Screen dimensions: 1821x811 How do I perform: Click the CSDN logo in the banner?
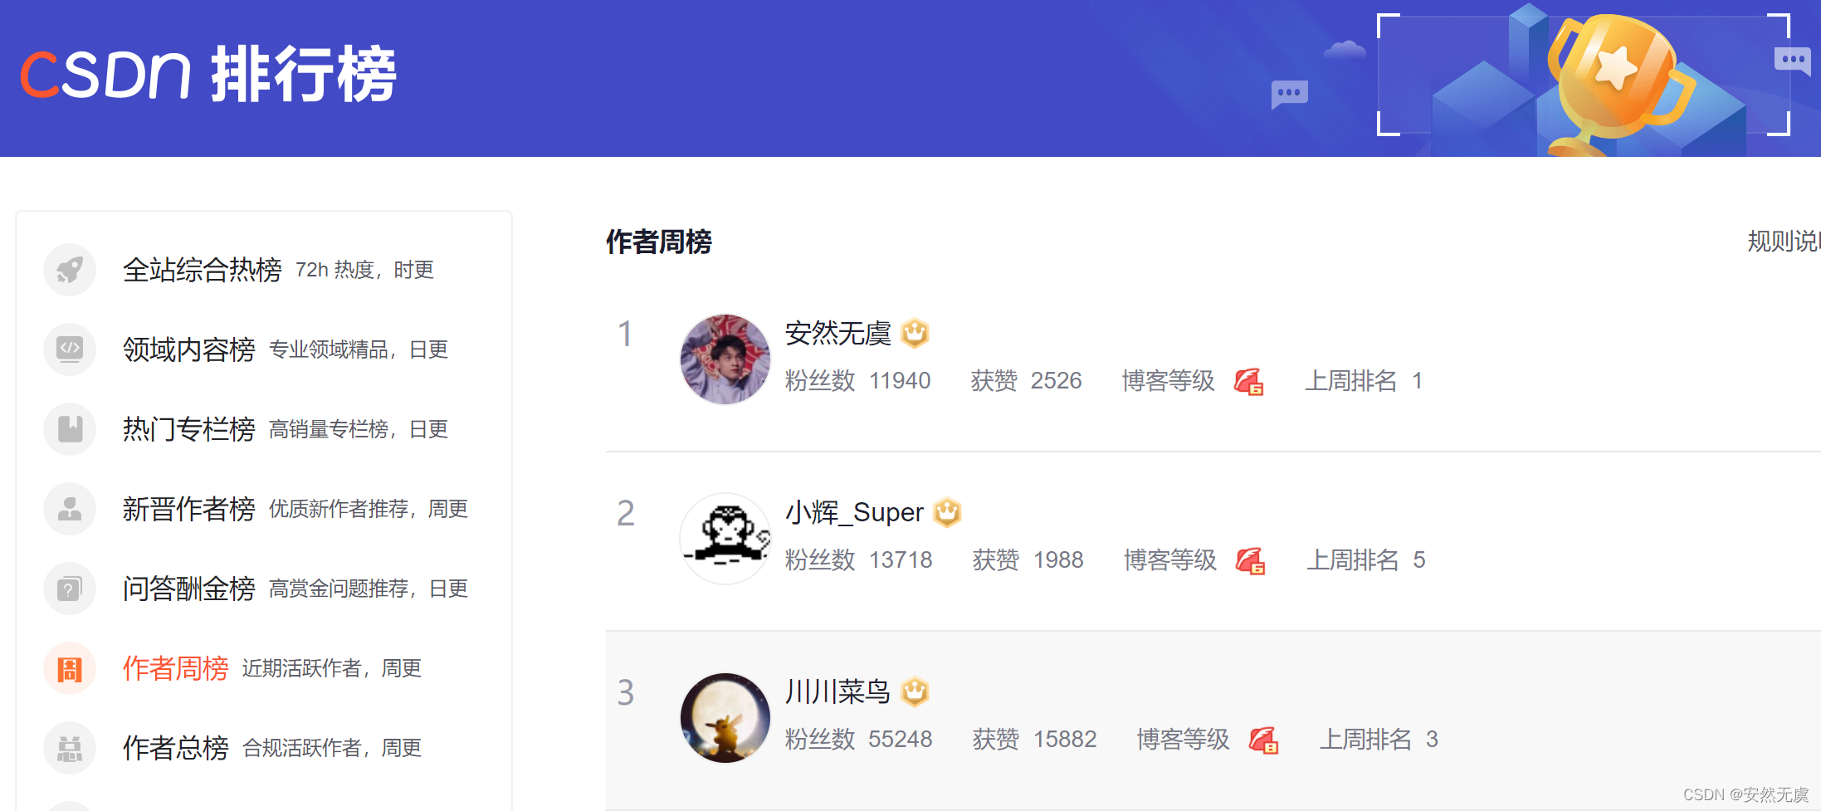[x=105, y=74]
